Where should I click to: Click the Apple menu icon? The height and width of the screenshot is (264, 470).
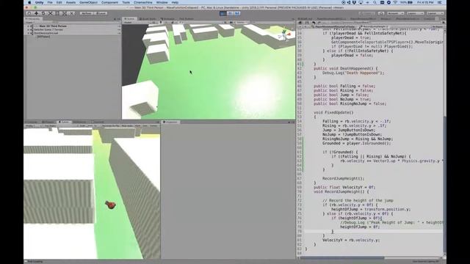coord(29,2)
